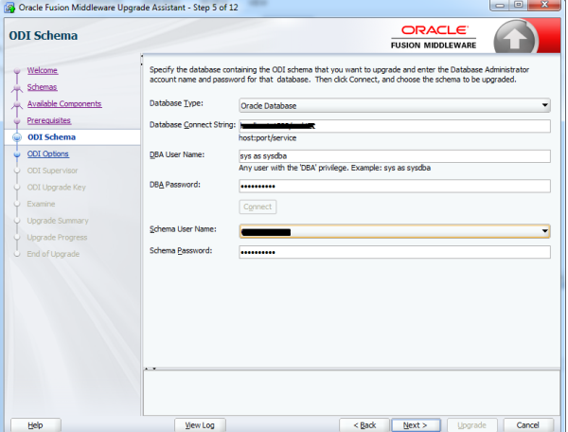Jump to the ODI Options step
568x432 pixels.
[48, 153]
